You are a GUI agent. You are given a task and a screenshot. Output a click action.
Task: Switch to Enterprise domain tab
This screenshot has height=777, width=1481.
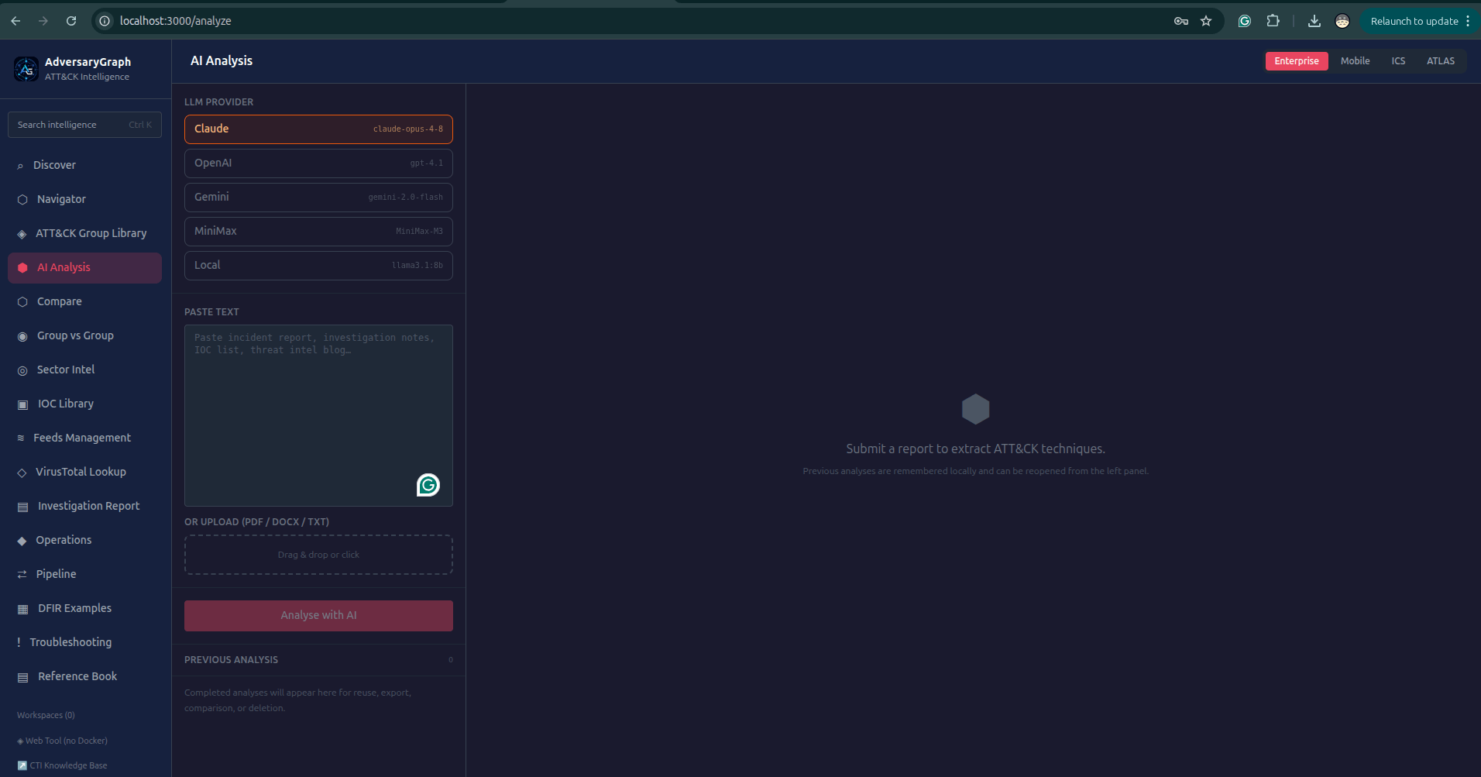(x=1297, y=61)
